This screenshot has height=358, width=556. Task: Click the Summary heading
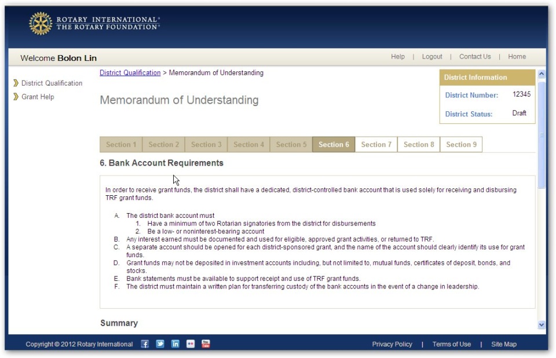click(119, 323)
